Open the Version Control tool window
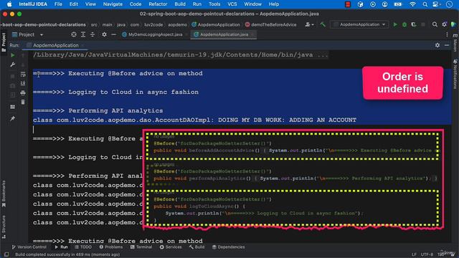Screen dimensions: 459x258 pyautogui.click(x=29, y=247)
